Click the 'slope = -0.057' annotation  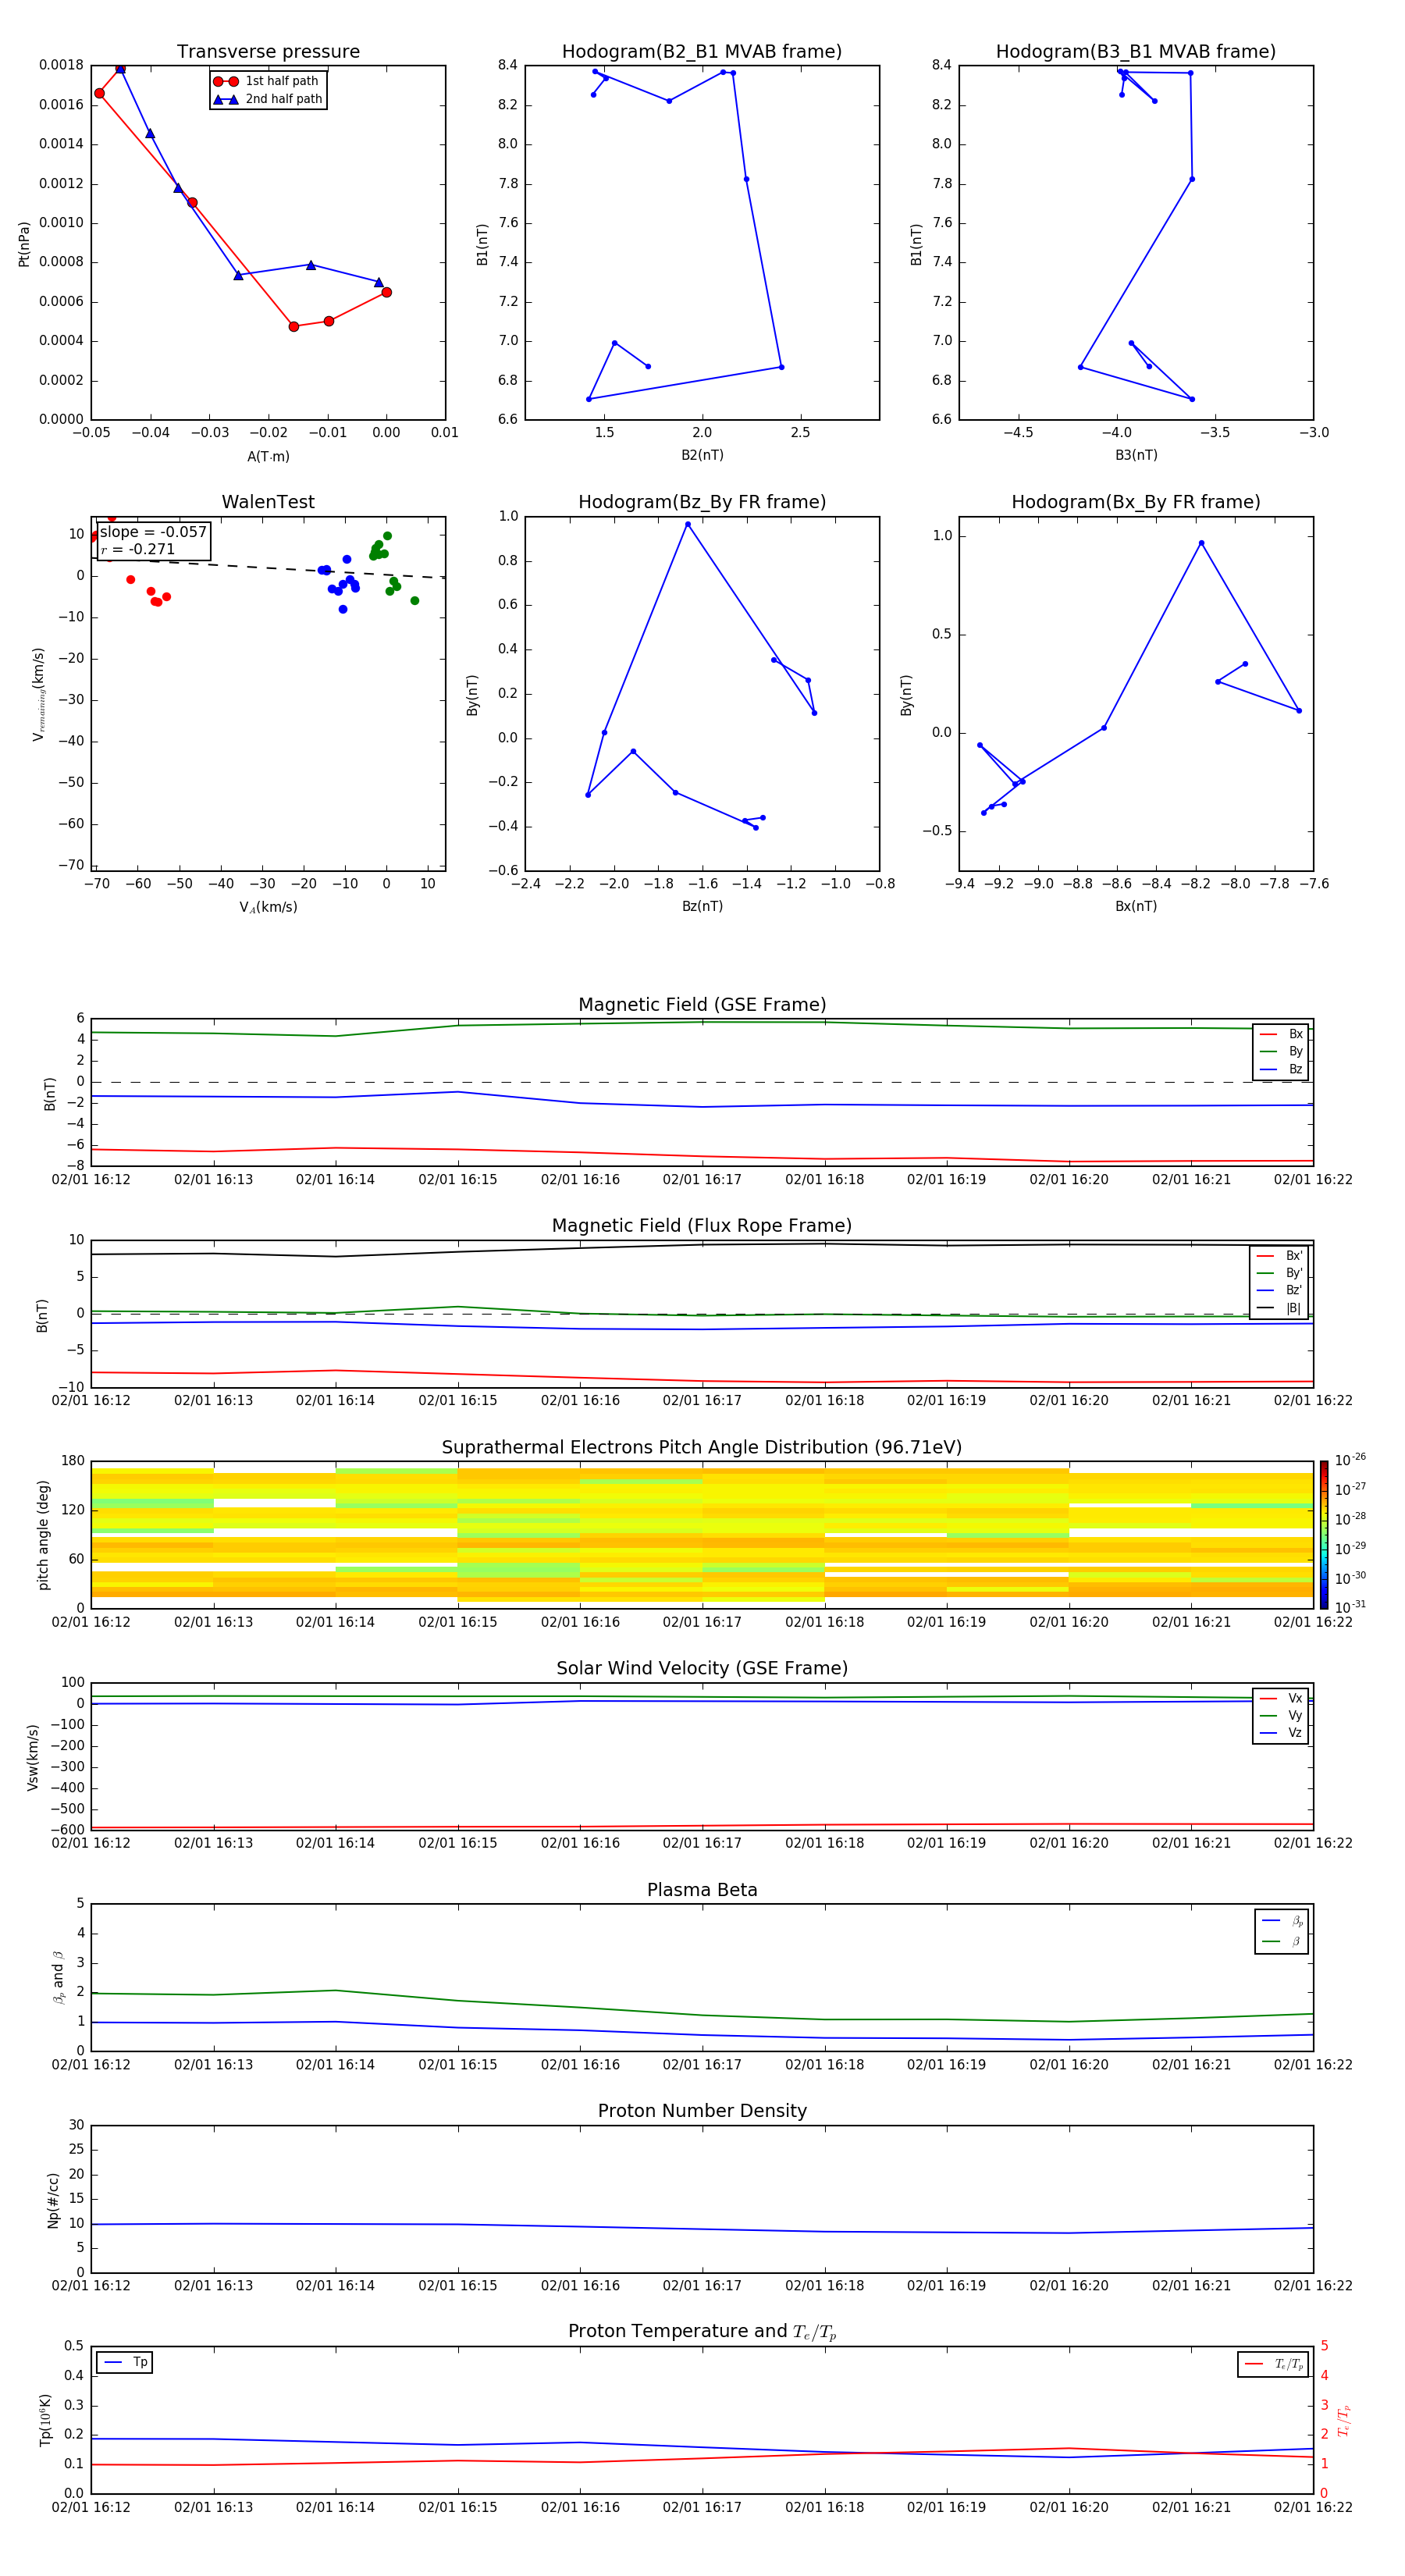pos(153,532)
